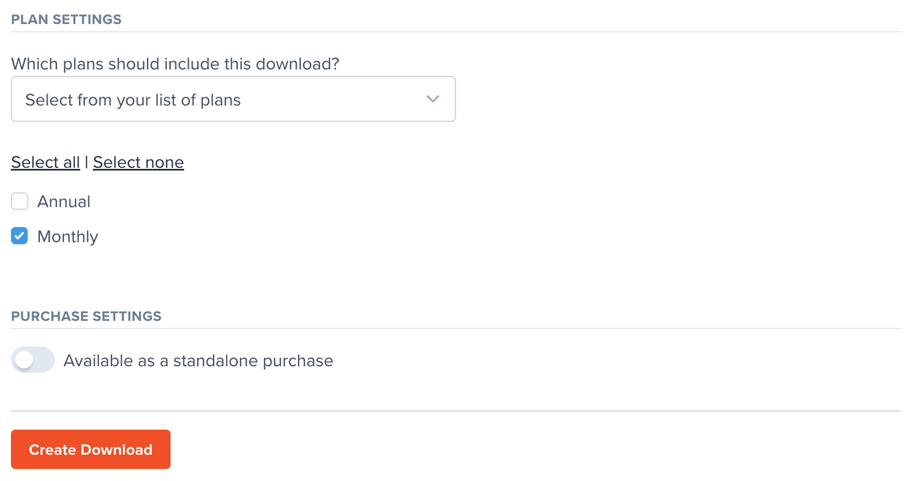Click the "Which plans should include this download?" label
Image resolution: width=915 pixels, height=481 pixels.
point(175,64)
